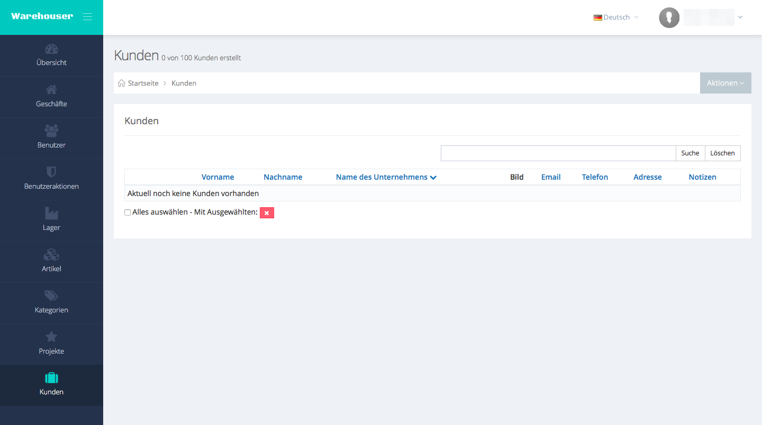
Task: Check the Alles auswählen checkbox
Action: (x=128, y=212)
